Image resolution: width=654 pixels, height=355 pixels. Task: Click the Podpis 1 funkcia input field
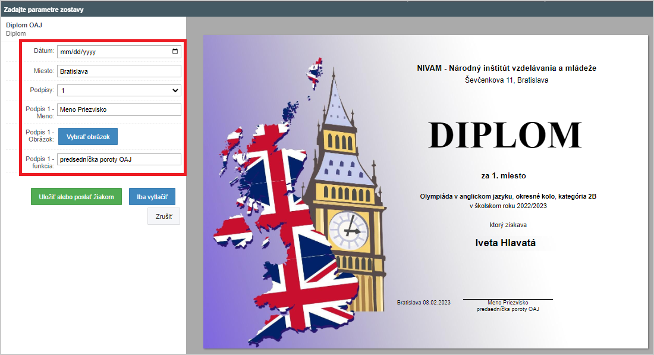pos(119,159)
